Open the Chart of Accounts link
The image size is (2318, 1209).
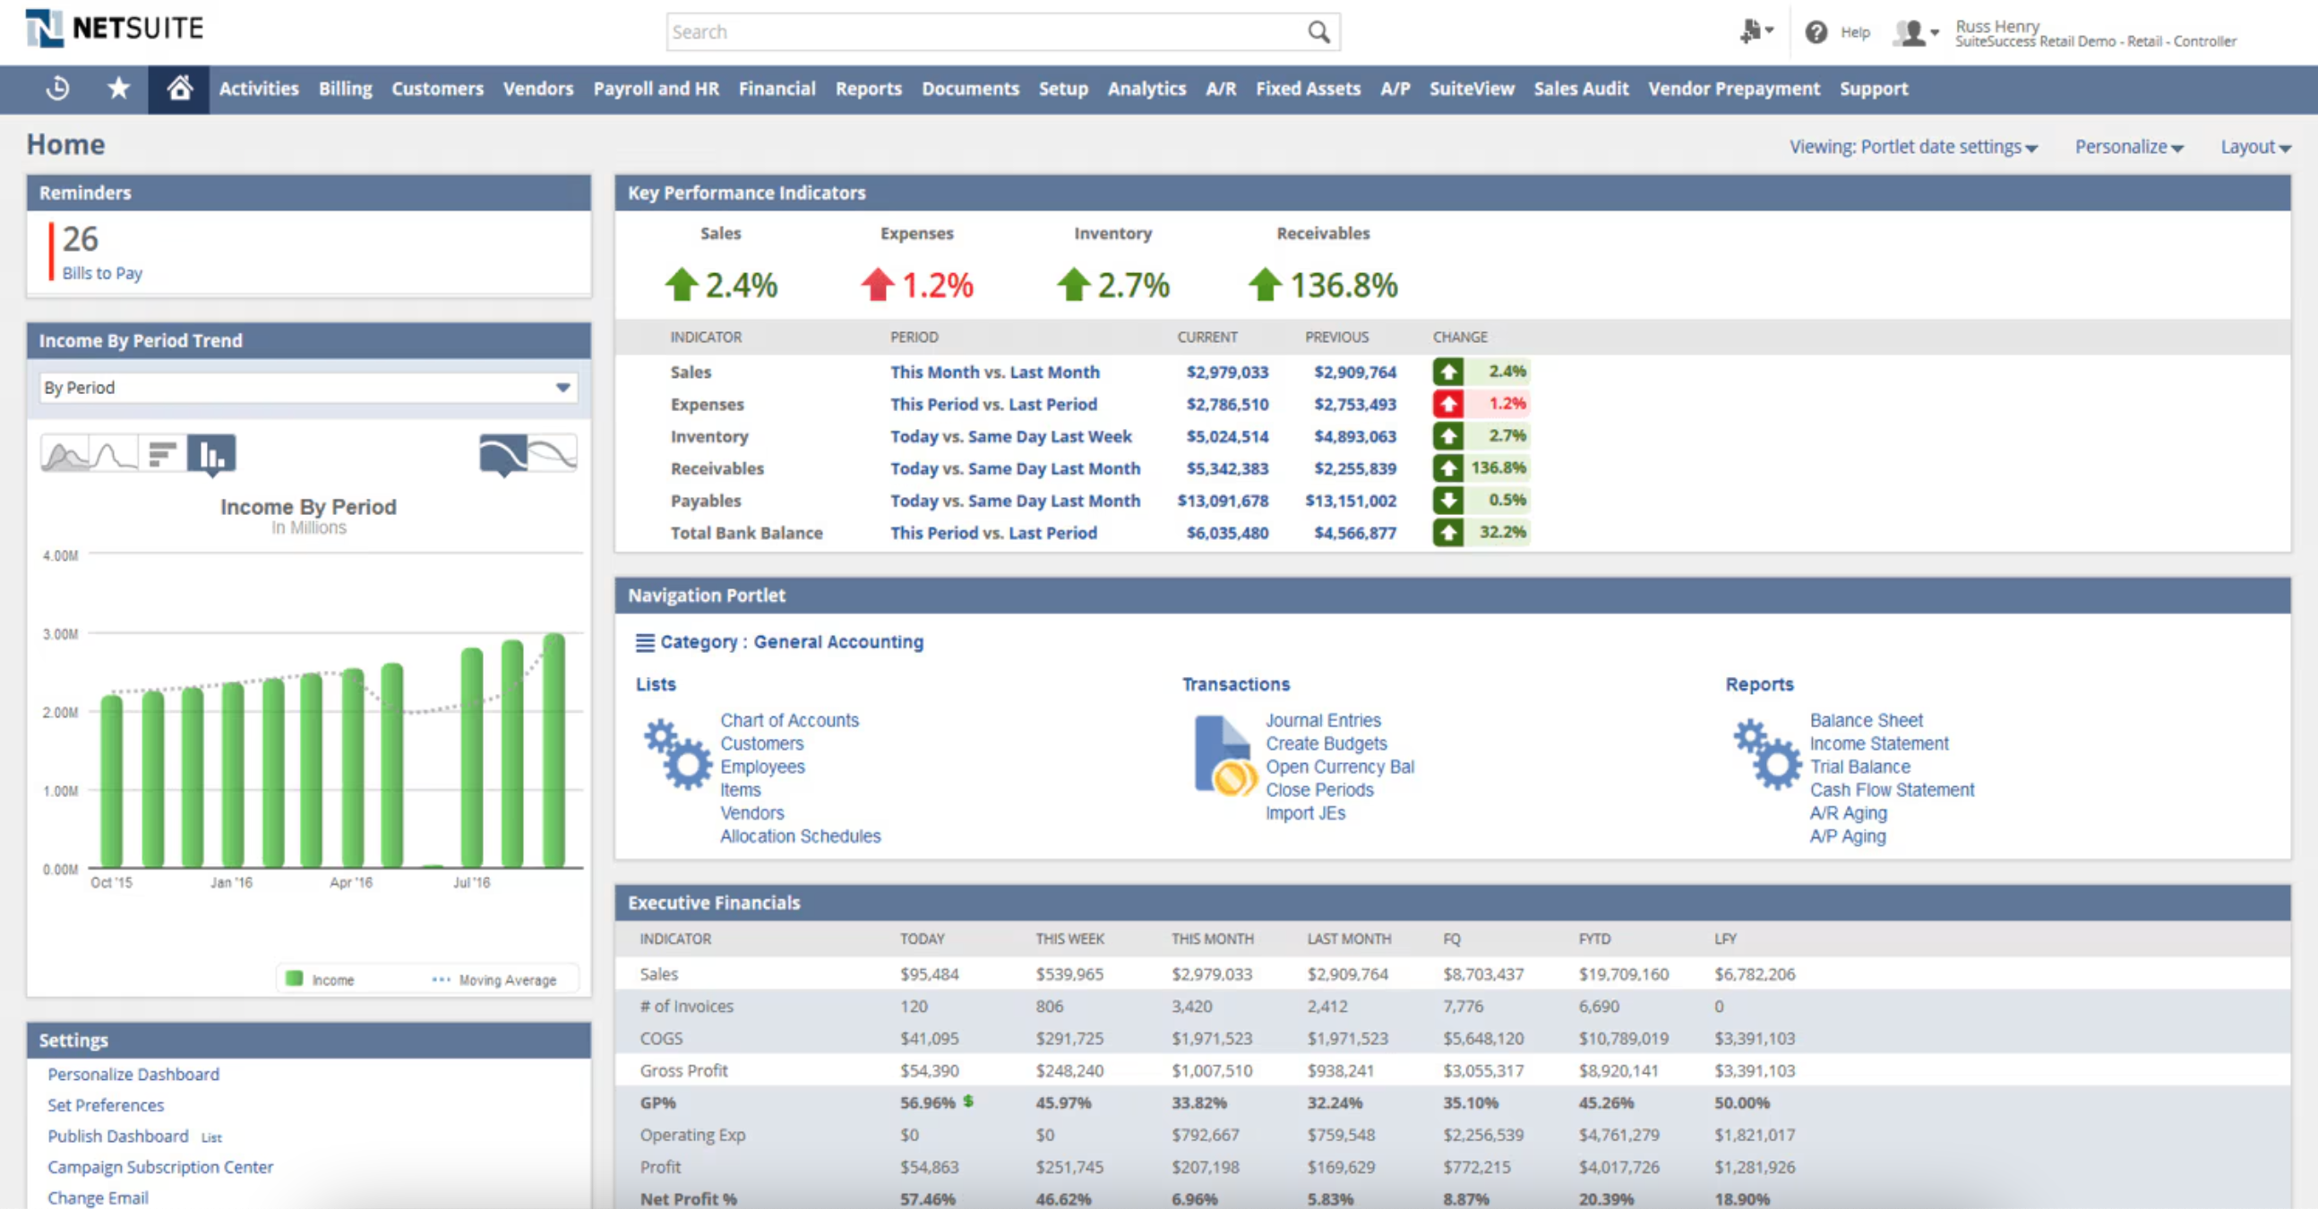pyautogui.click(x=789, y=720)
